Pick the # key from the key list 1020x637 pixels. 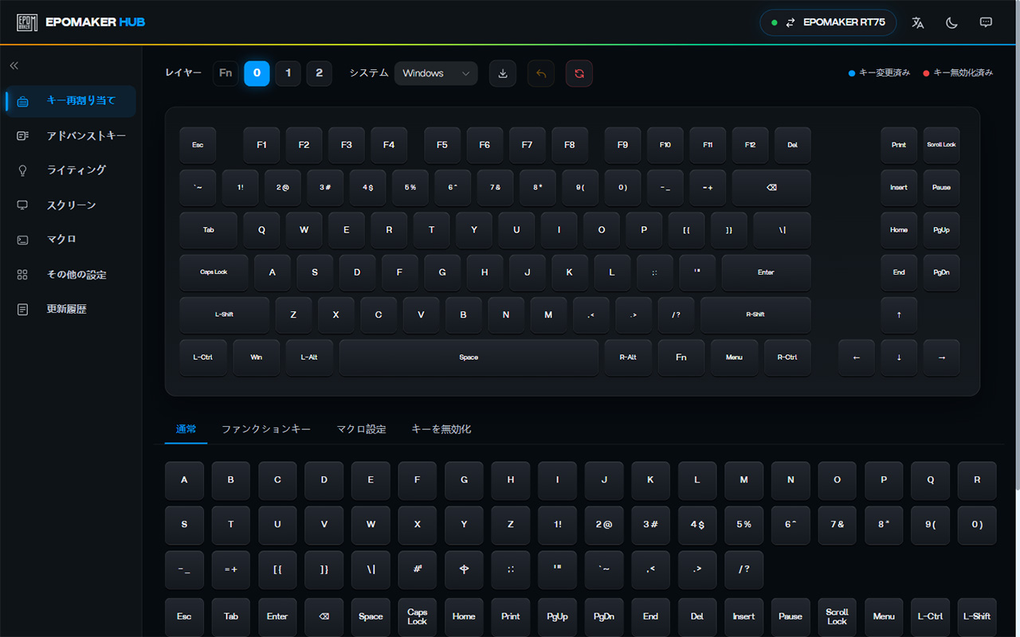pyautogui.click(x=418, y=569)
